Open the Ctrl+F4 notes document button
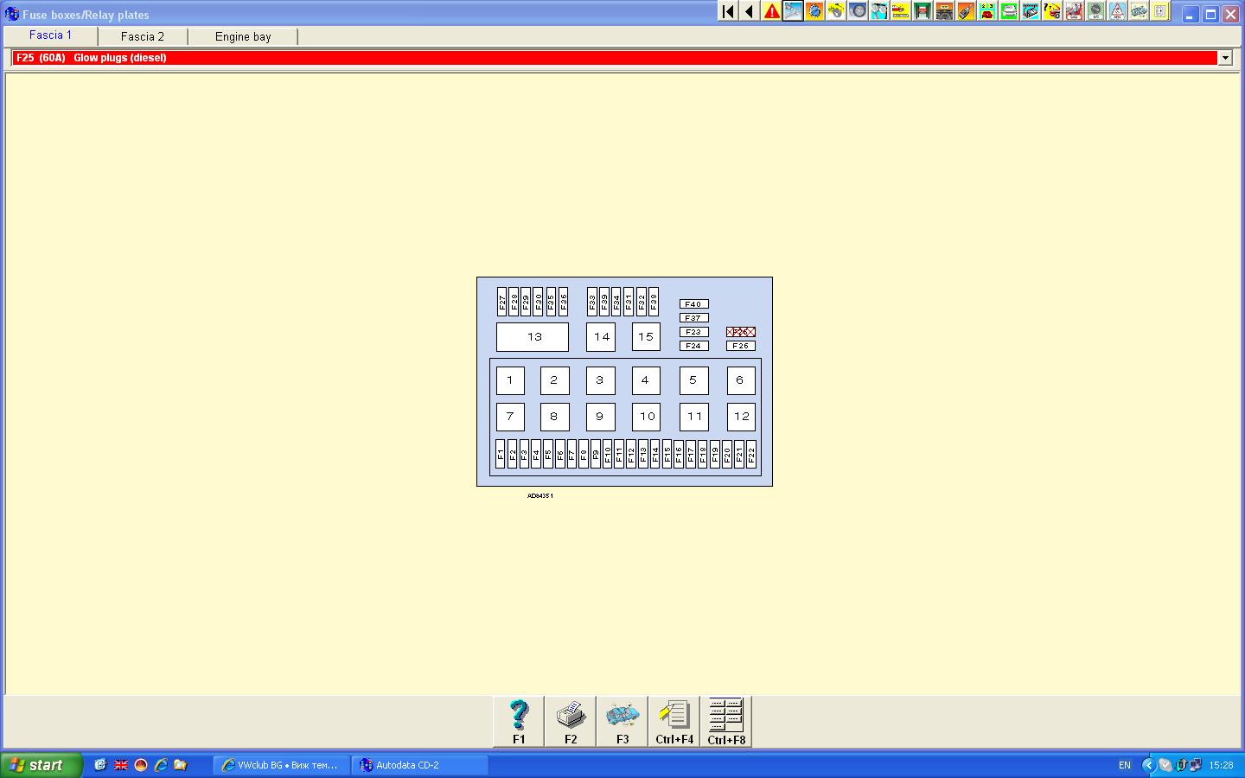 [x=674, y=721]
